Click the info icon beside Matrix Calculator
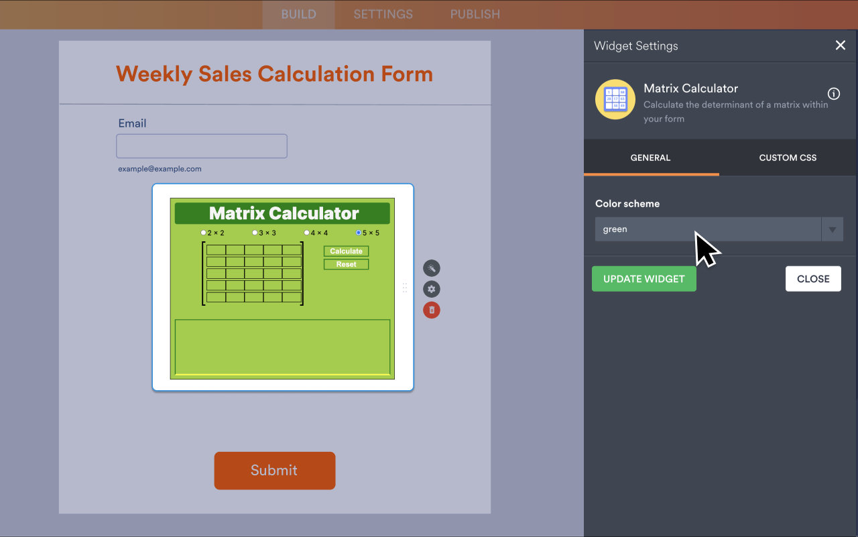The image size is (858, 537). 834,94
